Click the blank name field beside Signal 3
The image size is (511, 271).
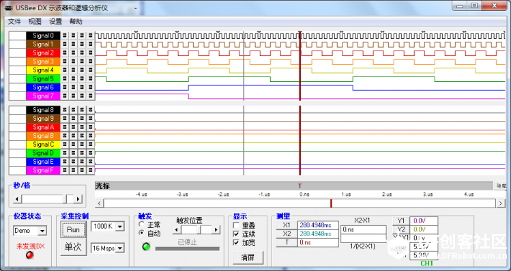(x=18, y=61)
